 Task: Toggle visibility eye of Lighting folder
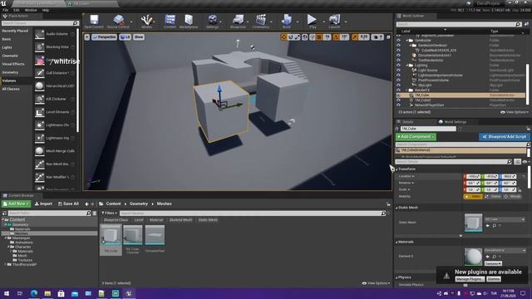tap(398, 65)
